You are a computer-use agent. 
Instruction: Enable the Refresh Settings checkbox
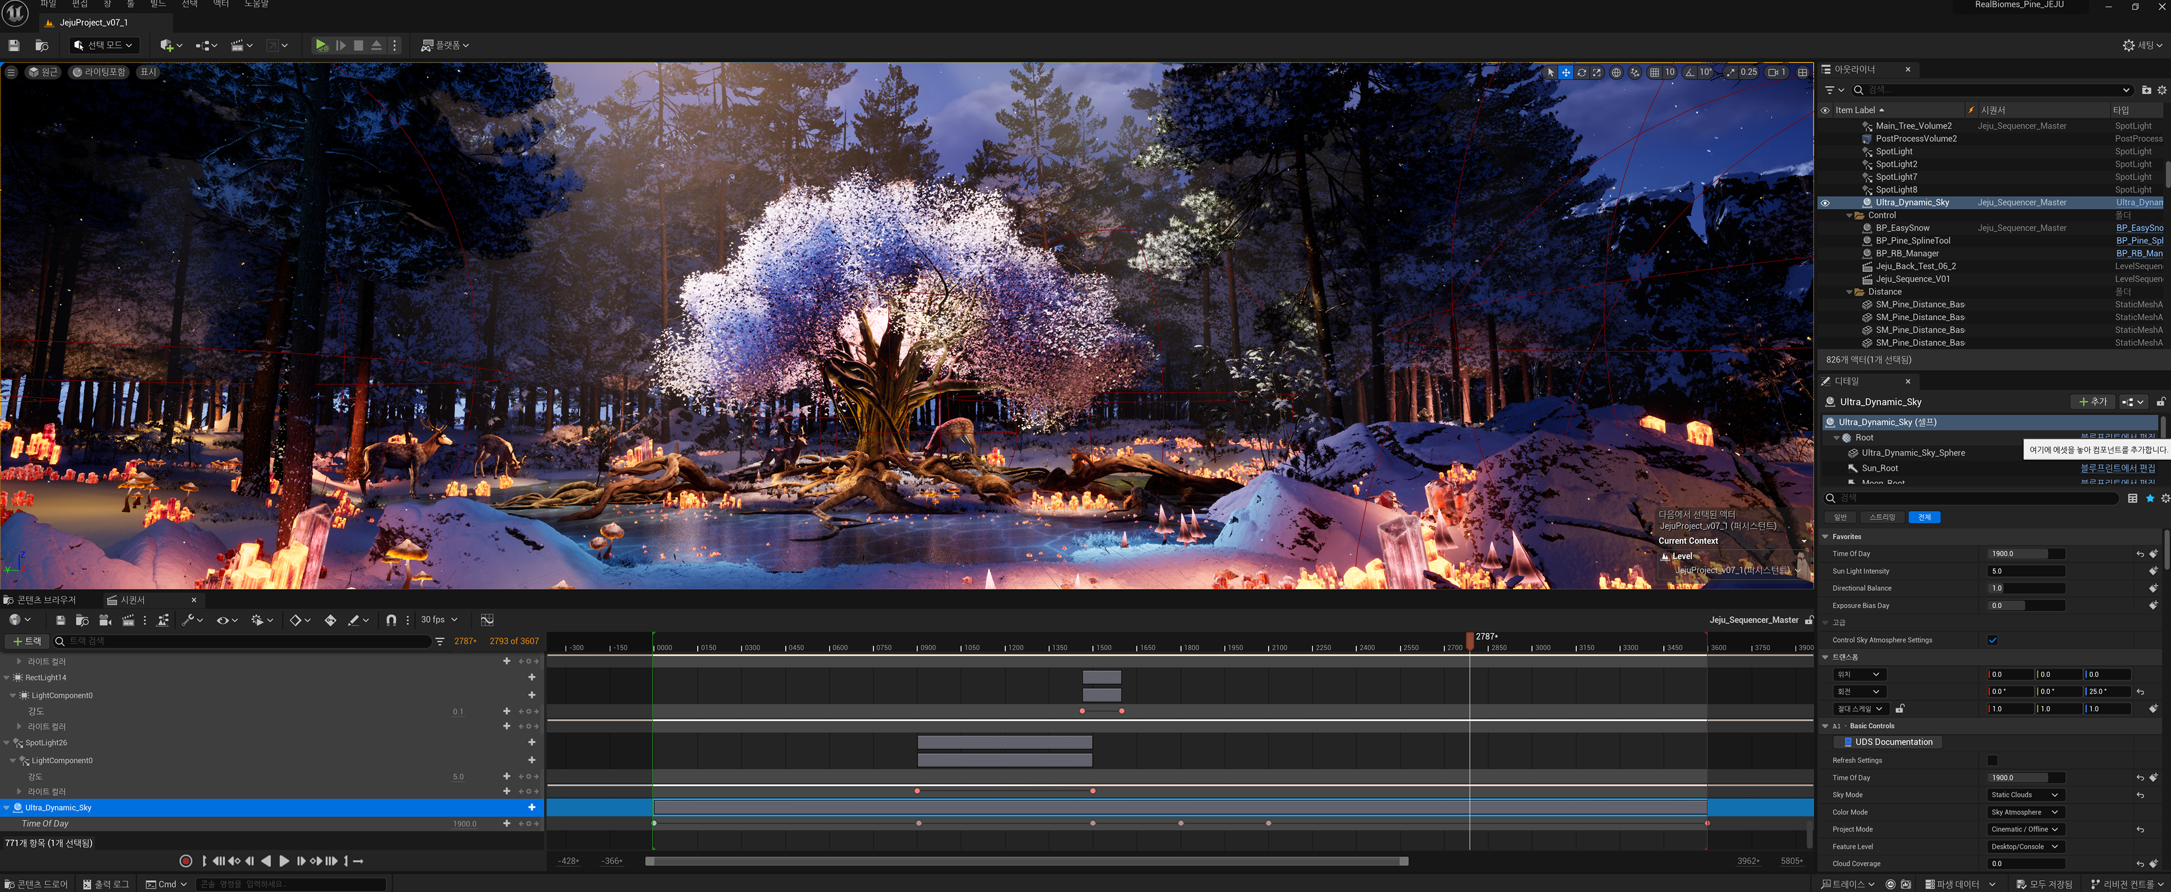(x=1993, y=760)
